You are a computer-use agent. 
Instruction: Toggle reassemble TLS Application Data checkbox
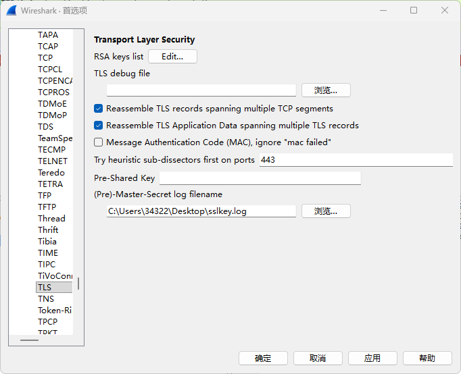(98, 126)
